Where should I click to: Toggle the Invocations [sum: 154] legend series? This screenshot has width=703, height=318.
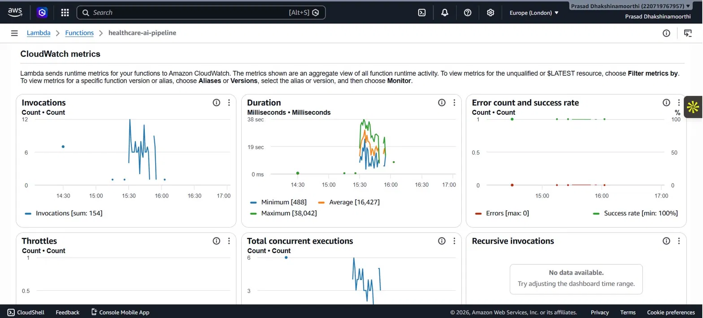coord(64,213)
